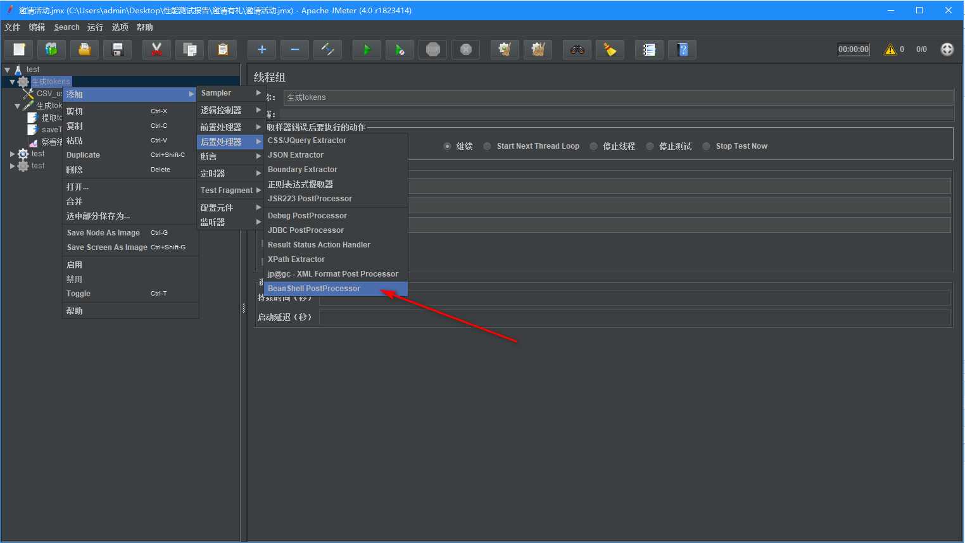Click the Clear results broom icon

tap(505, 49)
